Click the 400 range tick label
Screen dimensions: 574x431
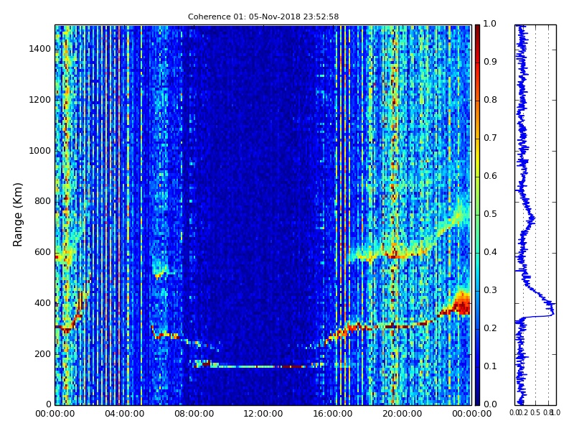(42, 303)
